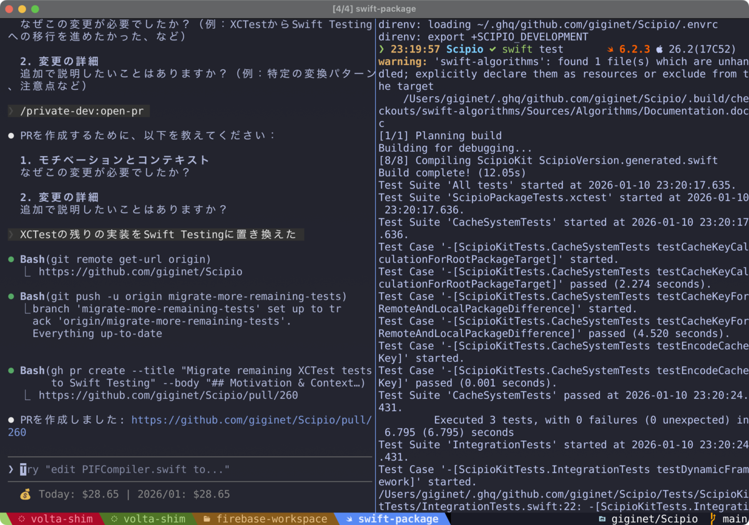Click the 'Today: $28.65' cost text
Screen dimensions: 749x525
coord(79,494)
